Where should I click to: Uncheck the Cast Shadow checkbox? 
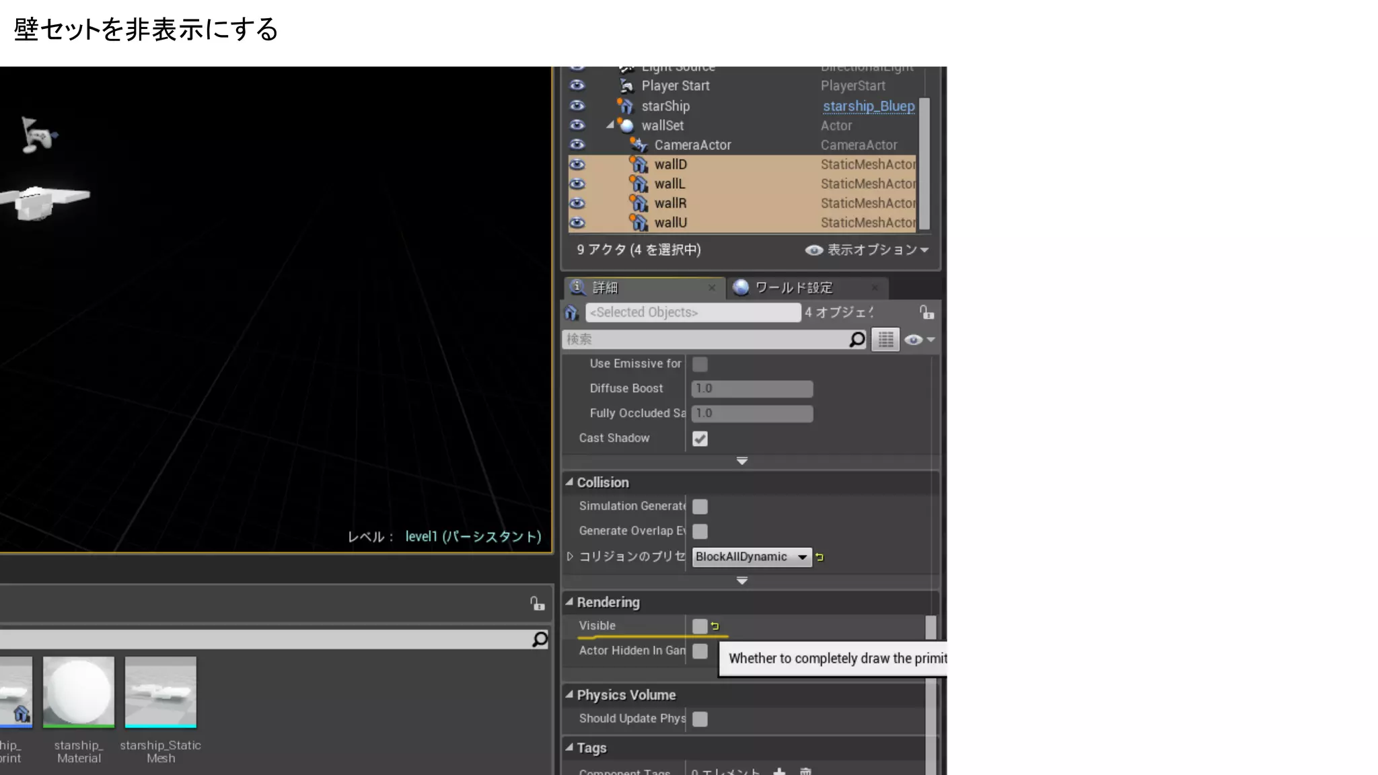click(x=700, y=439)
